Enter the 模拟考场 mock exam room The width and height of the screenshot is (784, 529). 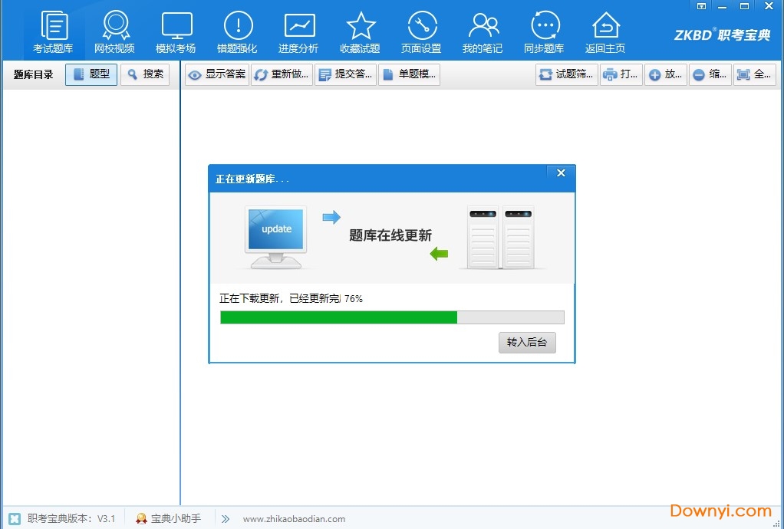tap(176, 31)
